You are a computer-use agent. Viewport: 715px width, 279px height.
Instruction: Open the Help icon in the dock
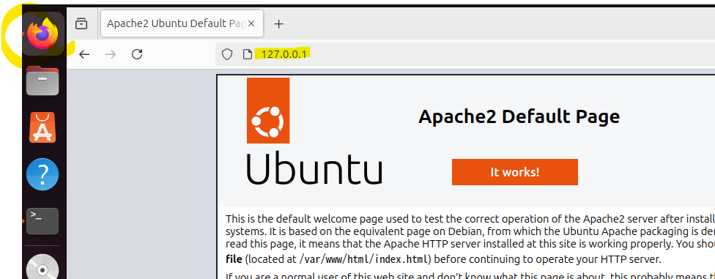42,174
